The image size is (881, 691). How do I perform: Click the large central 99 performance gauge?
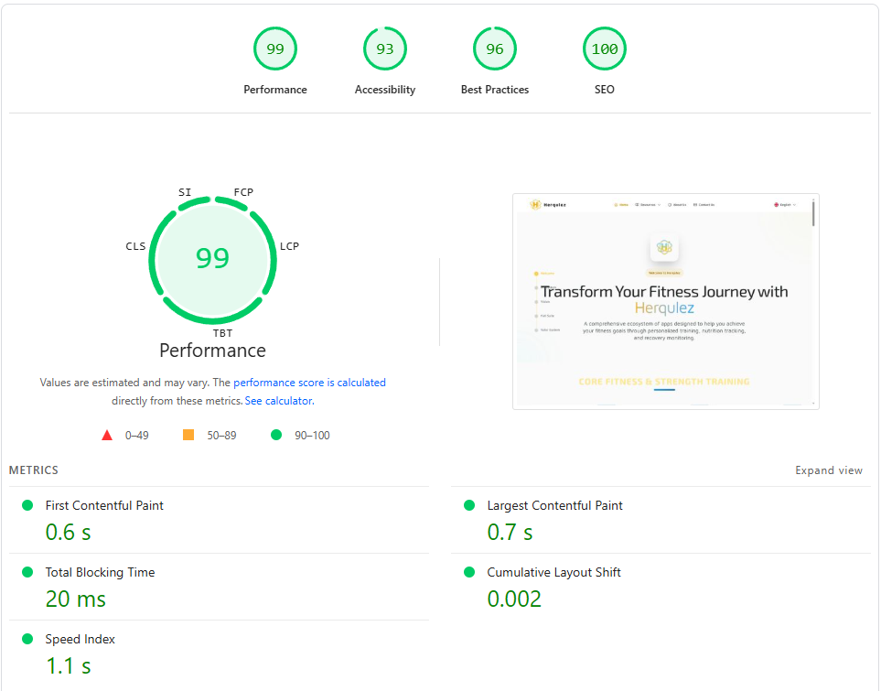[x=212, y=259]
